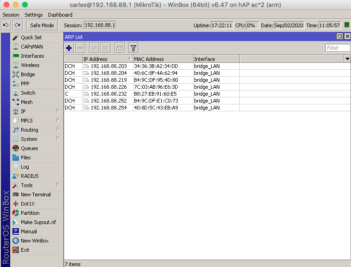
Task: Click the macOS green zoom window button
Action: pyautogui.click(x=25, y=5)
